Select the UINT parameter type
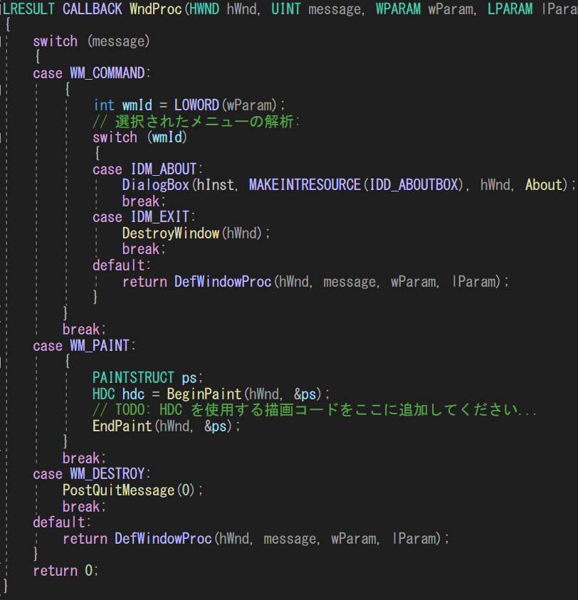Image resolution: width=578 pixels, height=600 pixels. [286, 9]
